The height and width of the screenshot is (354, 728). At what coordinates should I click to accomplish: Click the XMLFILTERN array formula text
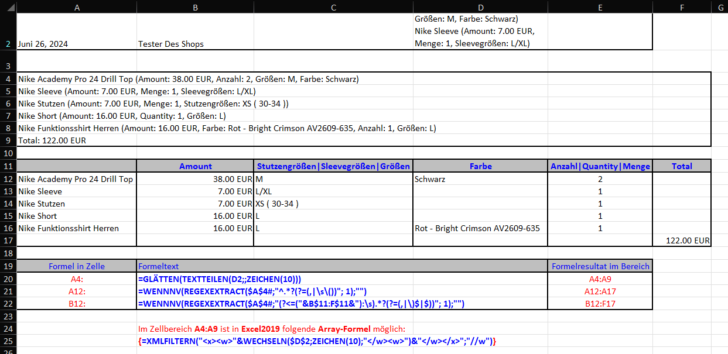pyautogui.click(x=317, y=341)
